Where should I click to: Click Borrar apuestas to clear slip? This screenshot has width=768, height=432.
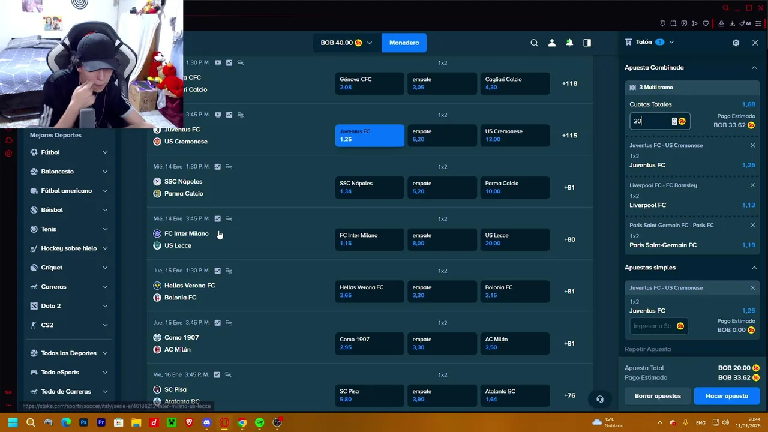pyautogui.click(x=658, y=396)
